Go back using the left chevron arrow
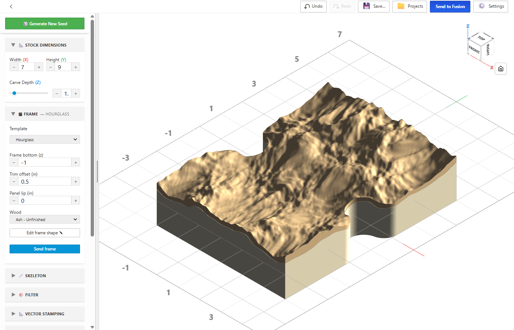 click(11, 6)
